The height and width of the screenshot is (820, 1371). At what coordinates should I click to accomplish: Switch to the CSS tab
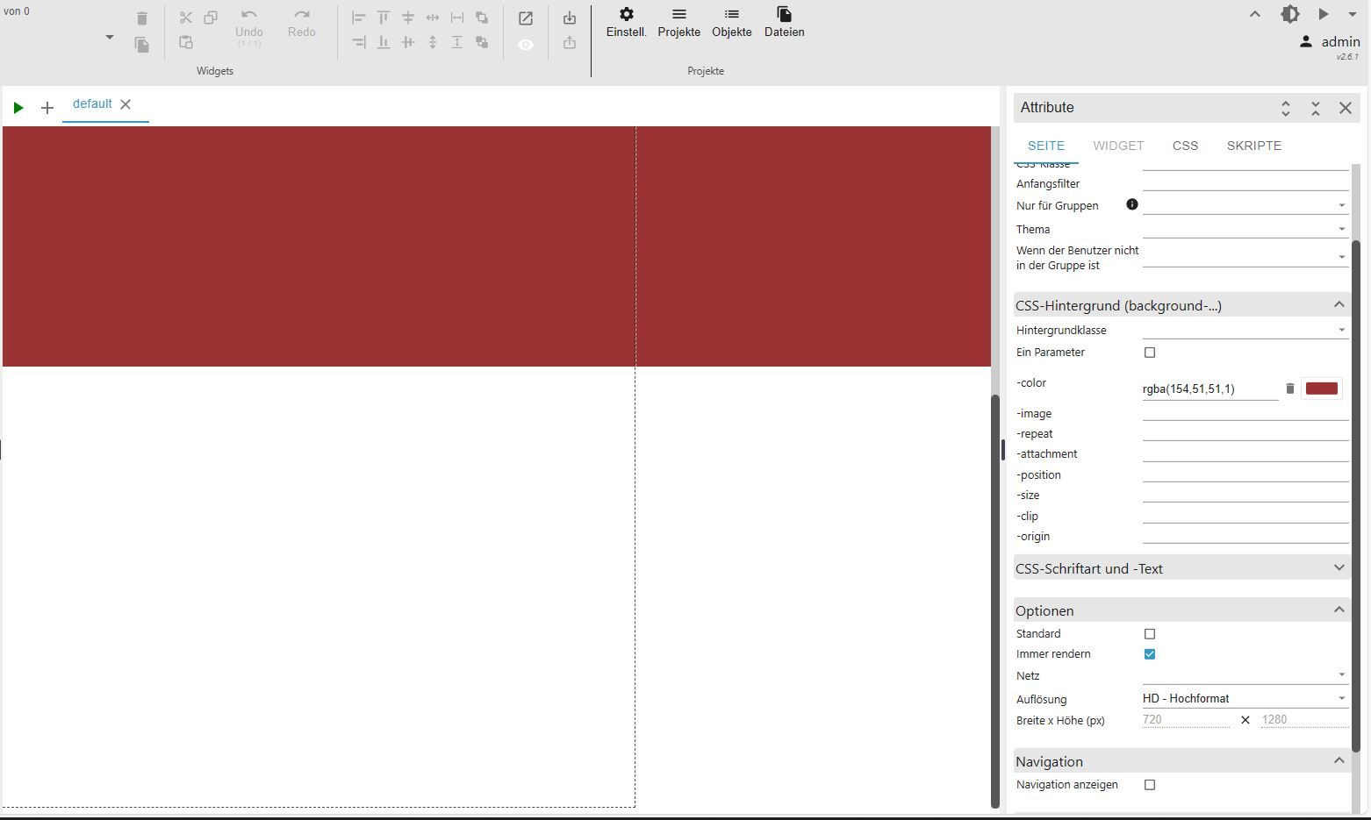pos(1185,146)
